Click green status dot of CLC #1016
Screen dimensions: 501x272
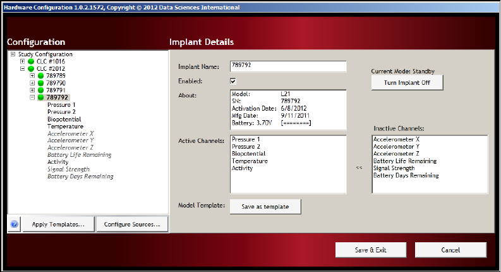point(31,61)
